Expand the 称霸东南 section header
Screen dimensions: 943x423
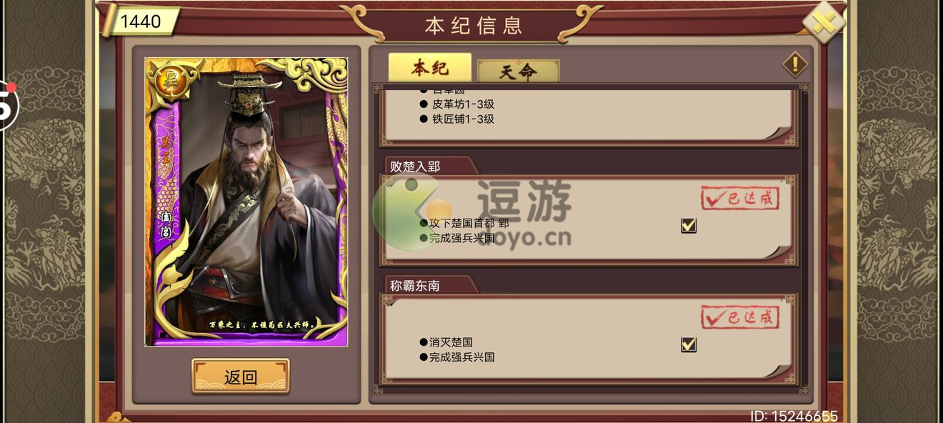click(x=415, y=285)
